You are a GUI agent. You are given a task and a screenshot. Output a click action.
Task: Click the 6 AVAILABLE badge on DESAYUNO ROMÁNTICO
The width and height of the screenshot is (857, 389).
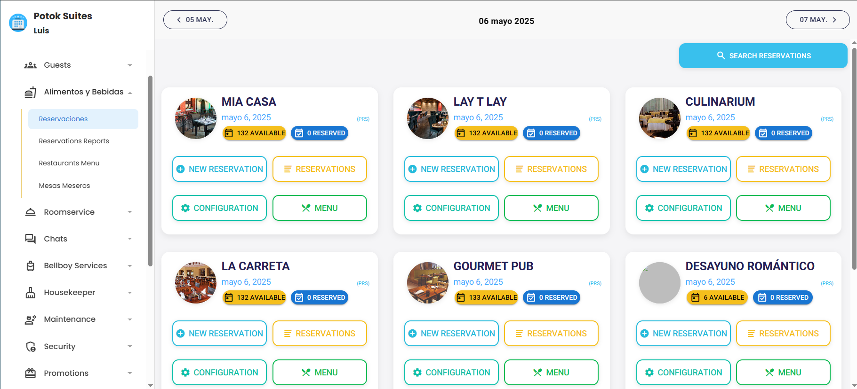coord(717,297)
